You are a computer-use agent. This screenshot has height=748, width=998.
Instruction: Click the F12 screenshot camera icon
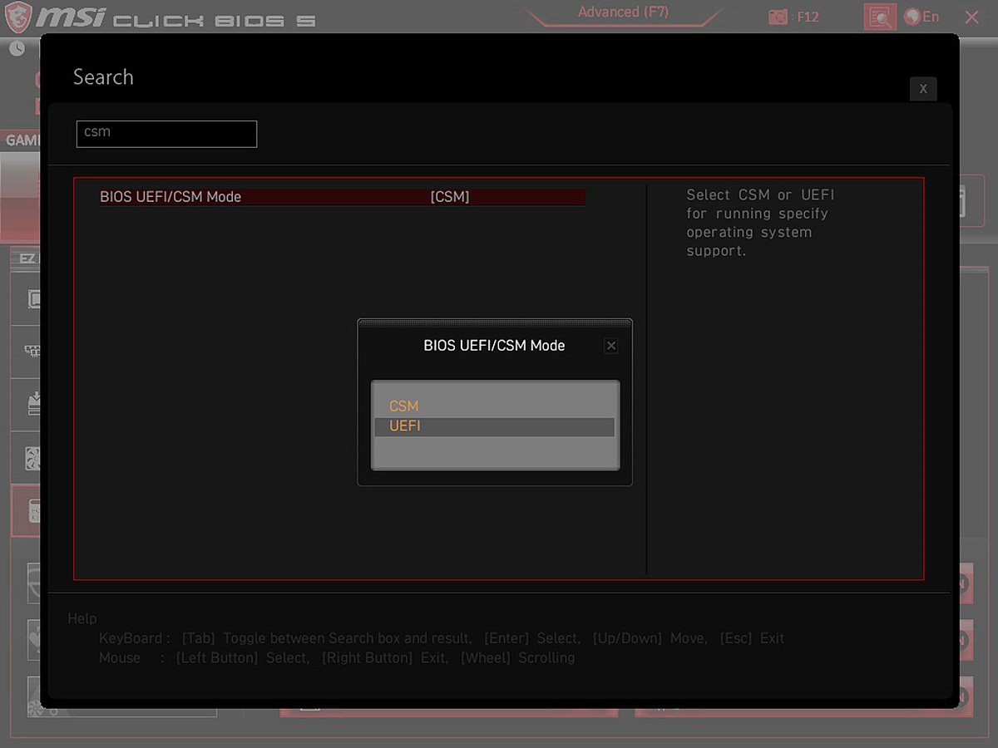pyautogui.click(x=778, y=17)
